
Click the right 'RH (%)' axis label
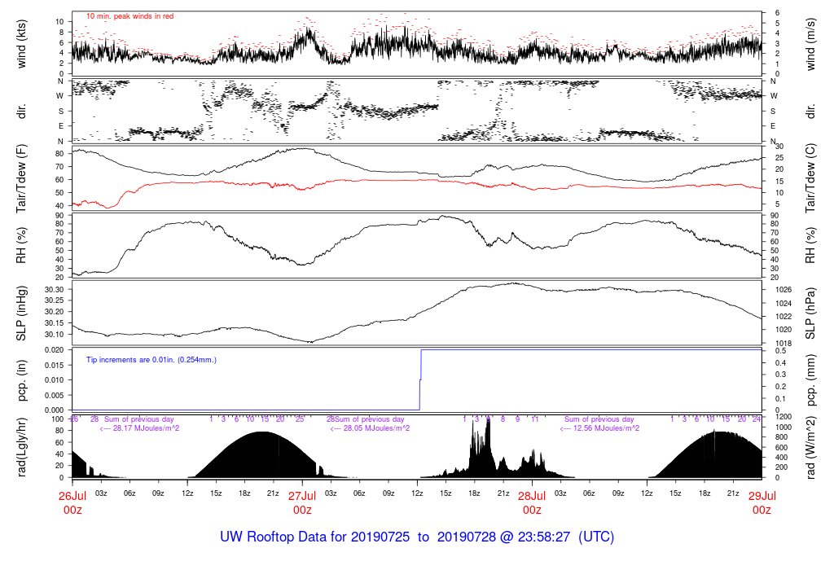click(810, 246)
